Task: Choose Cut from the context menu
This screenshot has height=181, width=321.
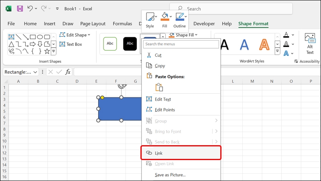Action: pyautogui.click(x=181, y=55)
